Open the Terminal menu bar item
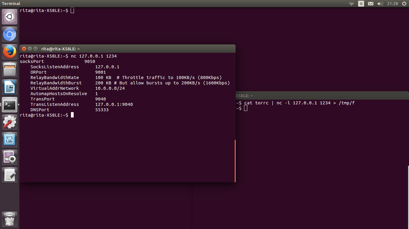Viewport: 409px width, 229px height. (x=11, y=4)
